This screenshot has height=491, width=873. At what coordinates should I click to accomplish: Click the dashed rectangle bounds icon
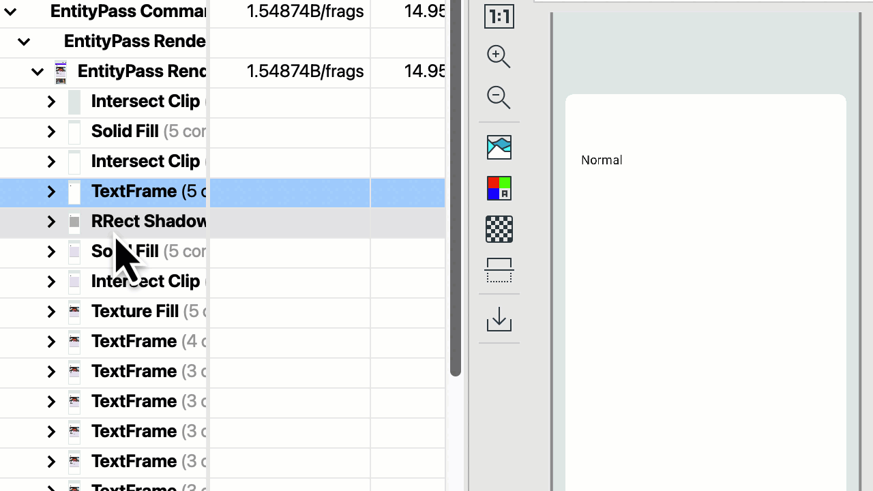(499, 271)
